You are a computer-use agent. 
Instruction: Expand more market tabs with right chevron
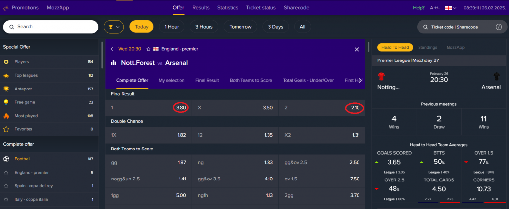coord(360,80)
